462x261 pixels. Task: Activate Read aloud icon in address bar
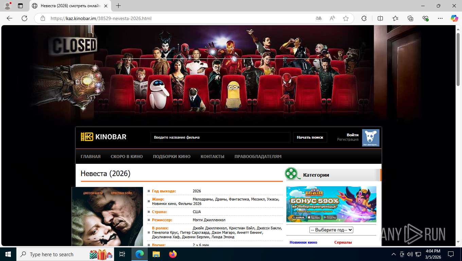click(x=332, y=18)
